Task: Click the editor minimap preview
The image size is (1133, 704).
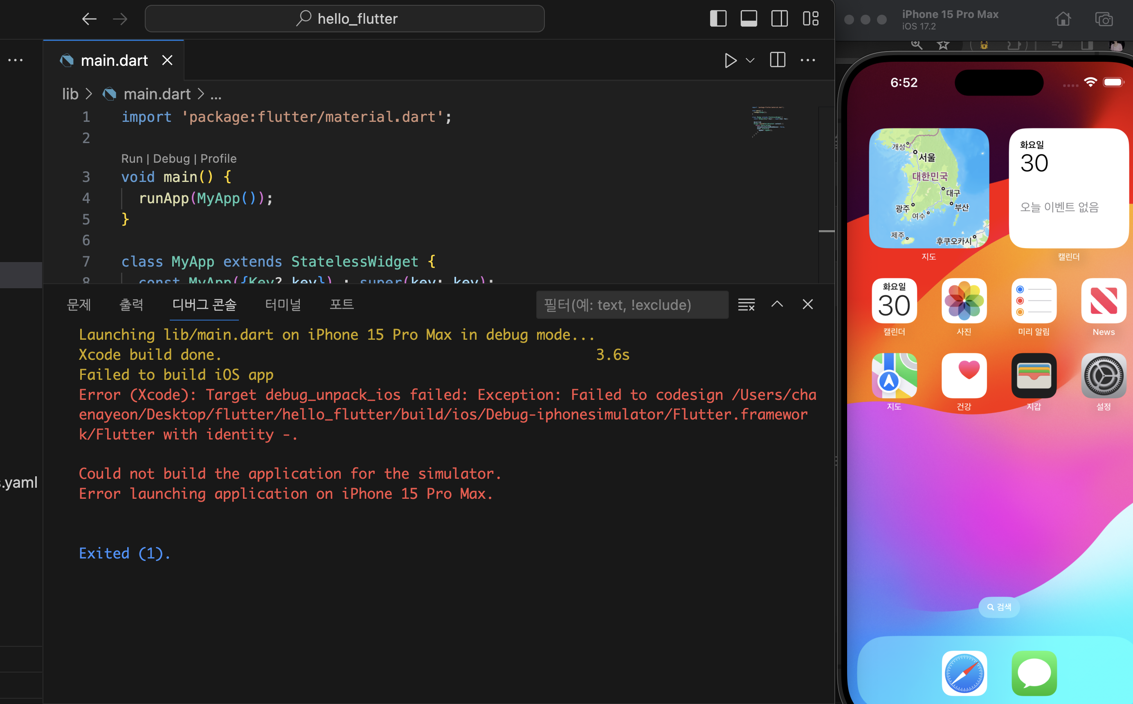Action: pyautogui.click(x=769, y=122)
